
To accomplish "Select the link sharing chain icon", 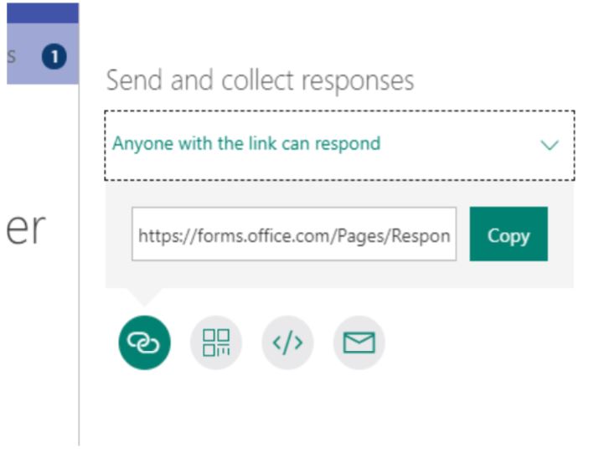I will pos(144,342).
